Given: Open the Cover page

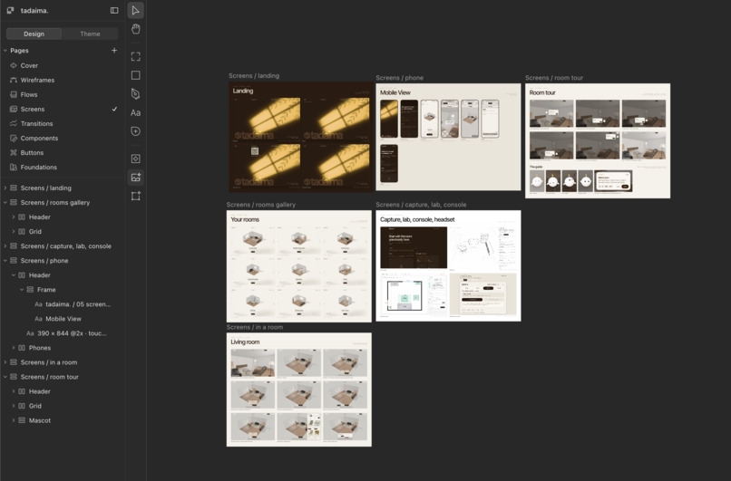Looking at the screenshot, I should click(x=29, y=65).
